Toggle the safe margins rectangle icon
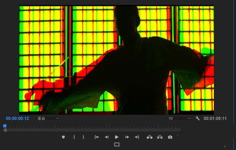This screenshot has width=236, height=150. tap(117, 144)
